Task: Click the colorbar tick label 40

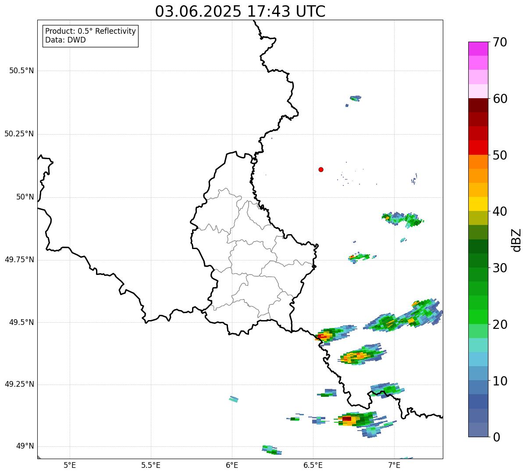Action: click(x=500, y=211)
